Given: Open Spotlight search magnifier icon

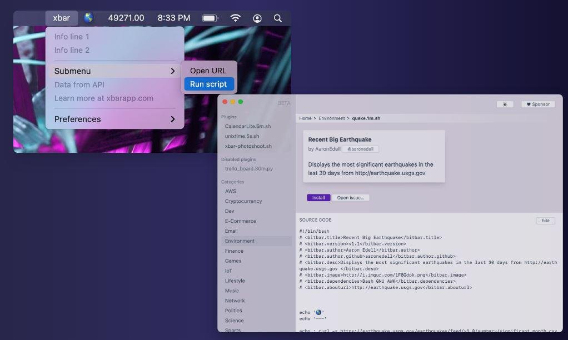Looking at the screenshot, I should pyautogui.click(x=278, y=18).
